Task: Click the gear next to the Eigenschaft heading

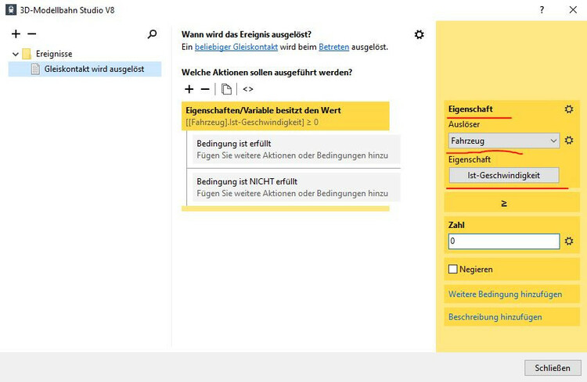Action: tap(569, 109)
